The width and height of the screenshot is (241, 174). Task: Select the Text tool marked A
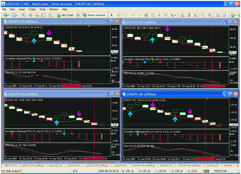click(159, 15)
